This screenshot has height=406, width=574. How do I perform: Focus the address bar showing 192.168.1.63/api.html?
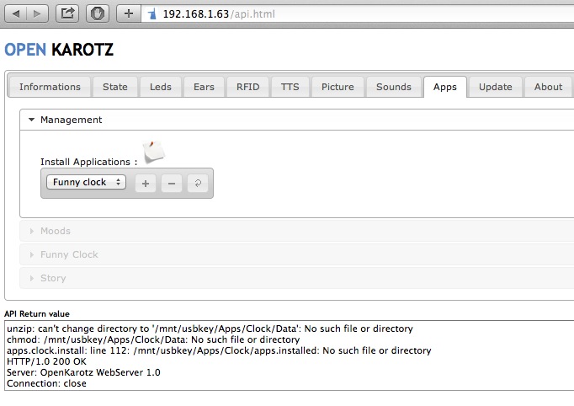(359, 14)
